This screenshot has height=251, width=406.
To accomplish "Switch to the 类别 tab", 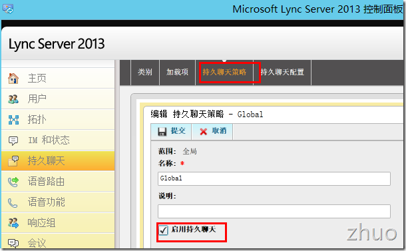I will coord(145,73).
